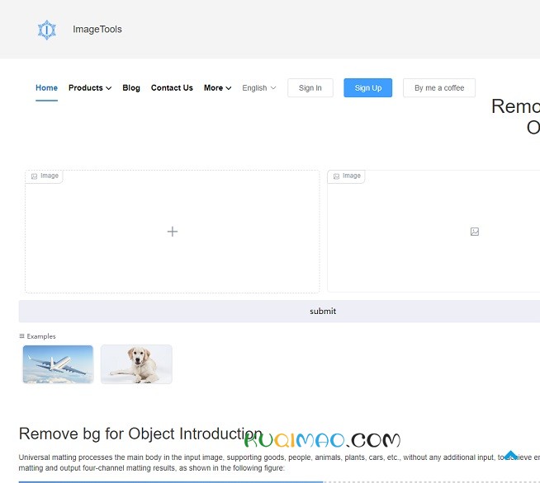Select the airplane example thumbnail
Screen dimensions: 540x483
(58, 364)
